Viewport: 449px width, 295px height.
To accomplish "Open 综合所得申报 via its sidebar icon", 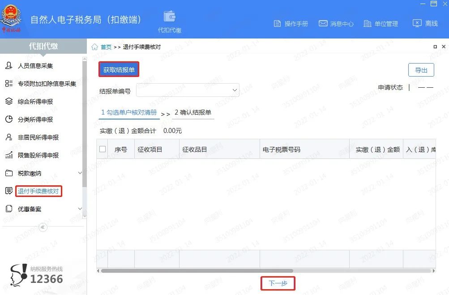I will 10,101.
